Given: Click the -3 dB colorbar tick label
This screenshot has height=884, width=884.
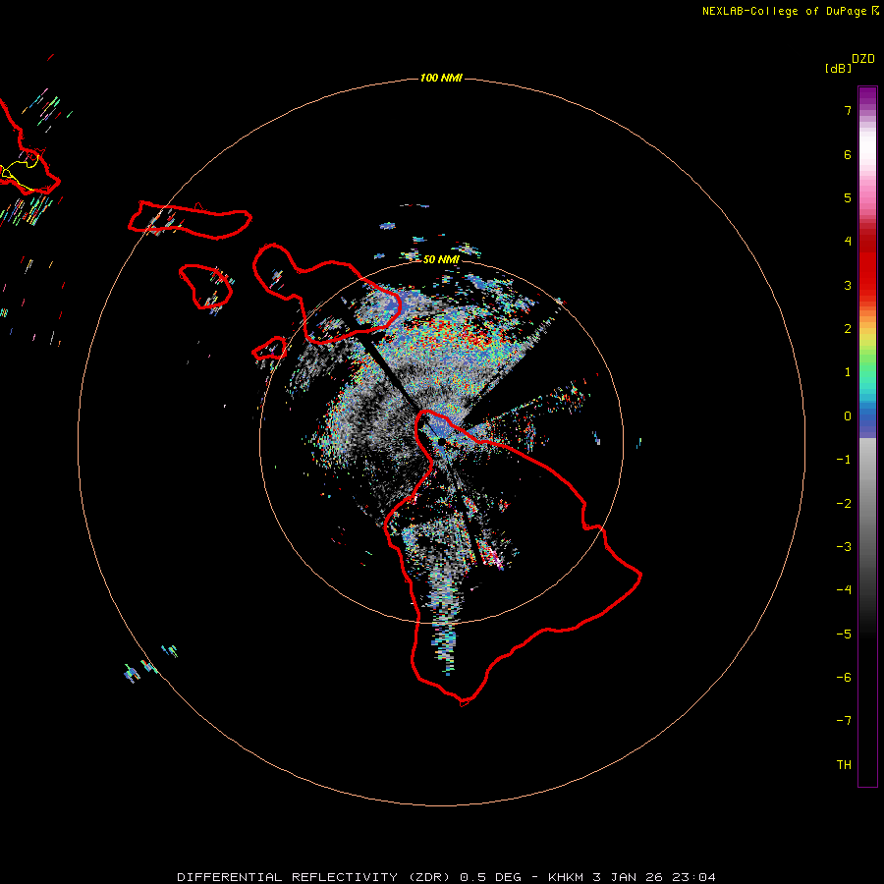Looking at the screenshot, I should pos(844,547).
